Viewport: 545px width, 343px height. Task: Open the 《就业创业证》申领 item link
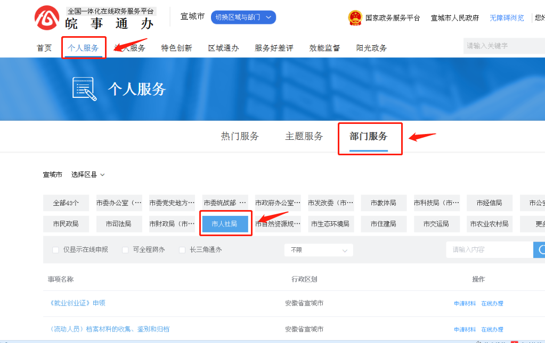pyautogui.click(x=78, y=303)
